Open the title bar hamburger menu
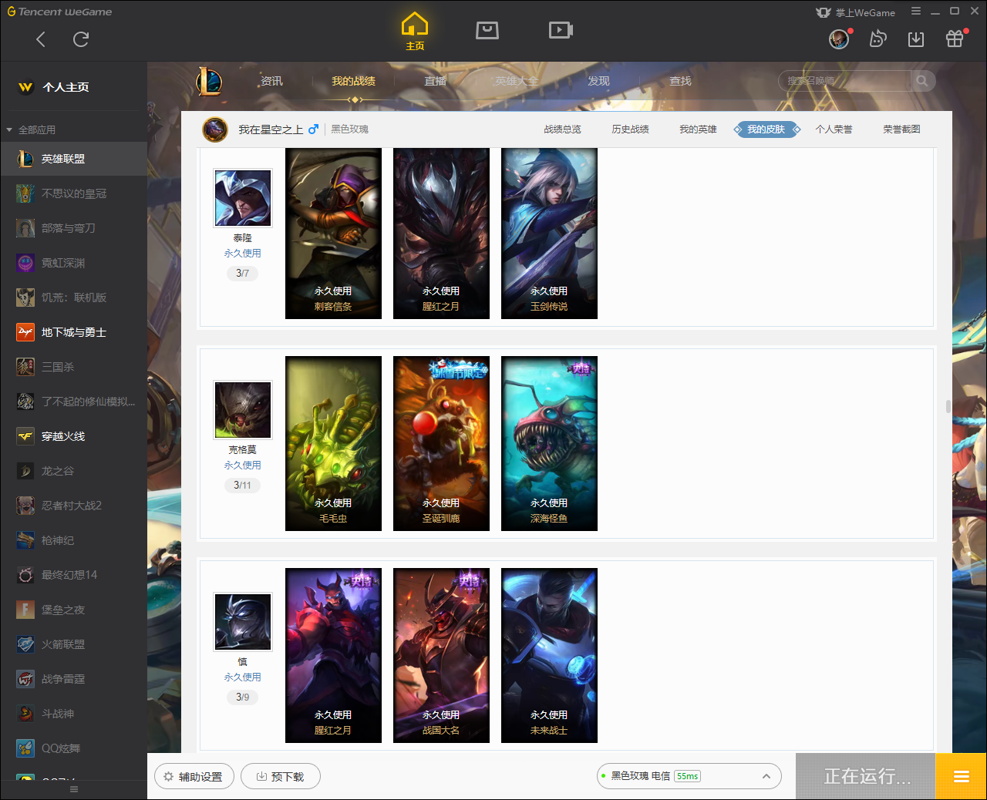The image size is (987, 800). click(x=916, y=11)
